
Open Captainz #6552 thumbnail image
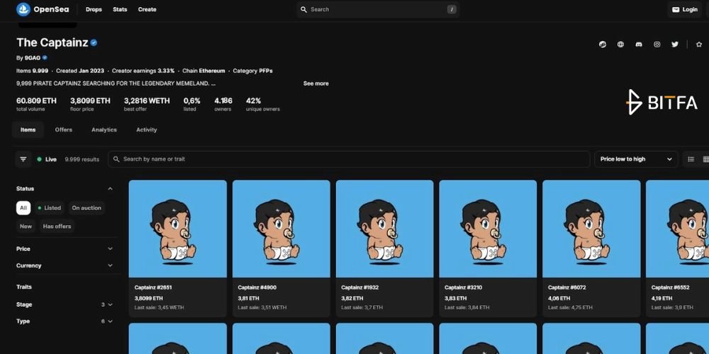(677, 229)
